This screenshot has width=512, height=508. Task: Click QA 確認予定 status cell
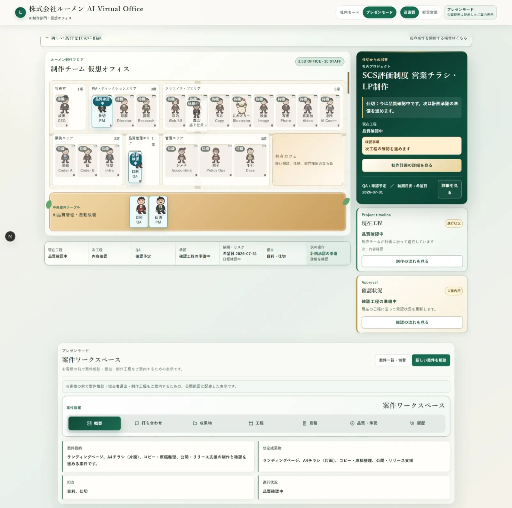click(x=154, y=253)
